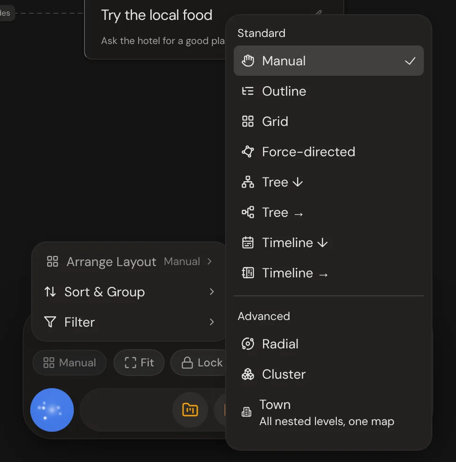Click 'Manual' value label in Arrange Layout

(x=182, y=262)
